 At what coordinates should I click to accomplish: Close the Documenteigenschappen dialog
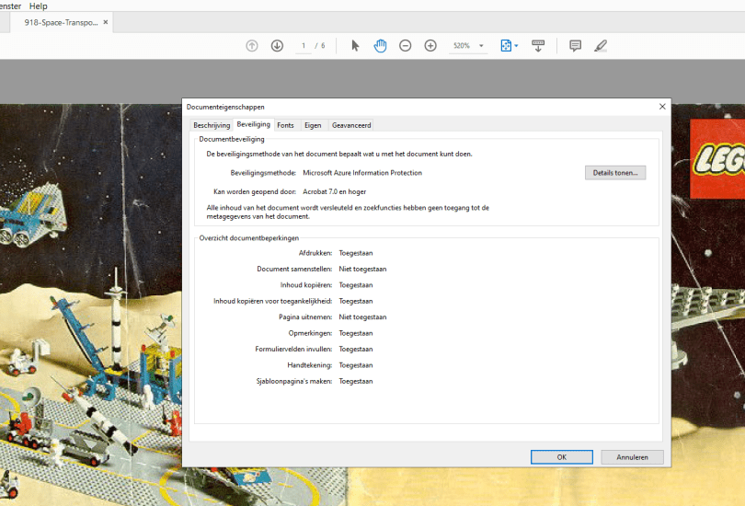(662, 107)
